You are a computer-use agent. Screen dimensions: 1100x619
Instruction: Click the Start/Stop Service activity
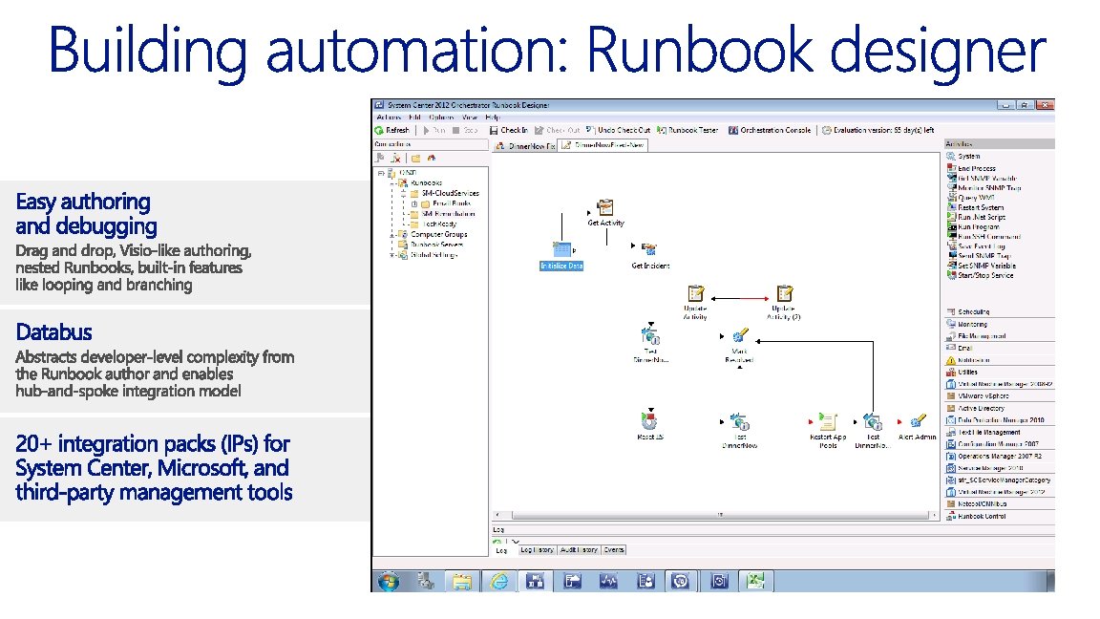pyautogui.click(x=980, y=276)
